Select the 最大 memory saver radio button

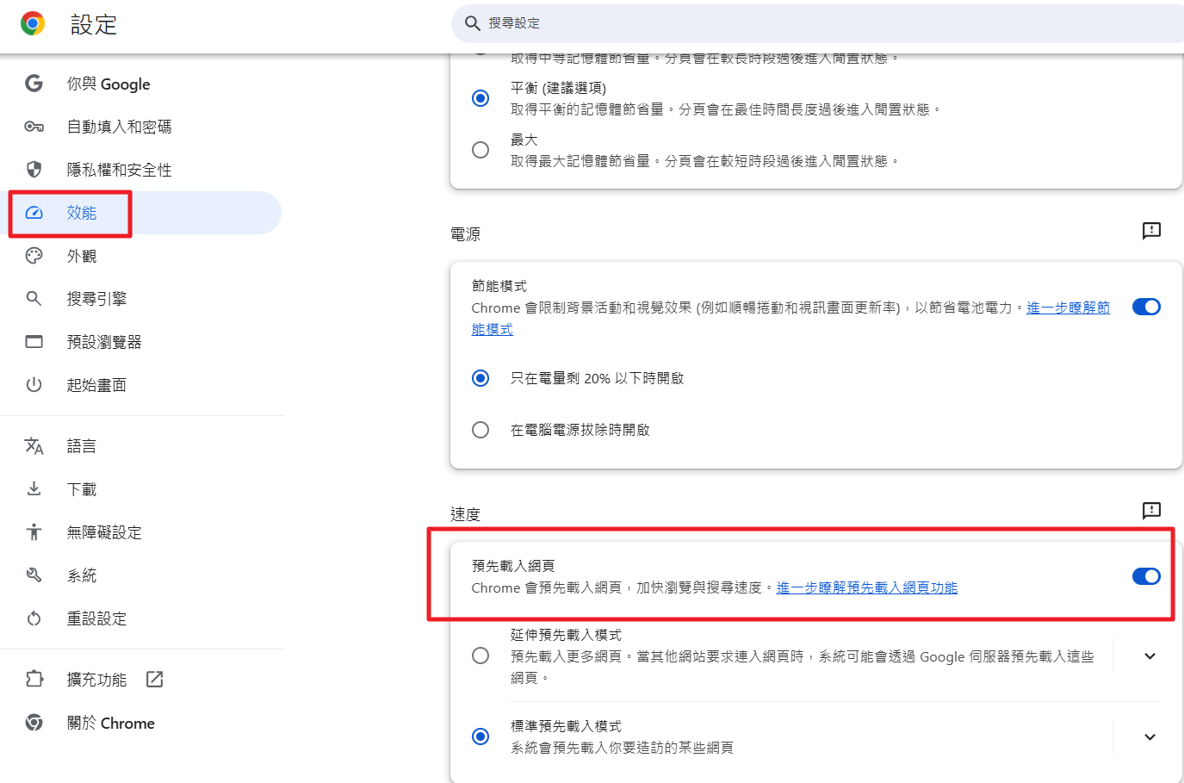tap(480, 150)
